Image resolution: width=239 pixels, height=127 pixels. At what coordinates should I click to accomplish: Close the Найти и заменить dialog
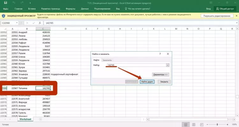168,54
